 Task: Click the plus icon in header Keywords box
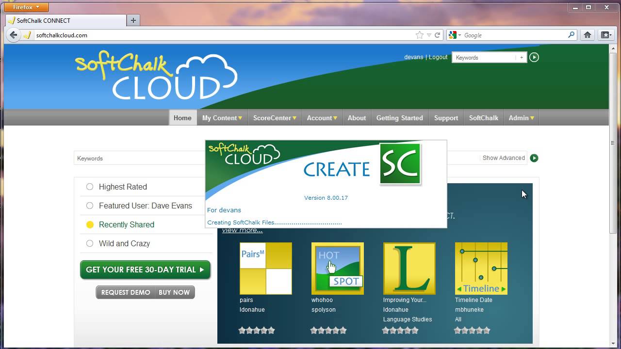click(522, 57)
